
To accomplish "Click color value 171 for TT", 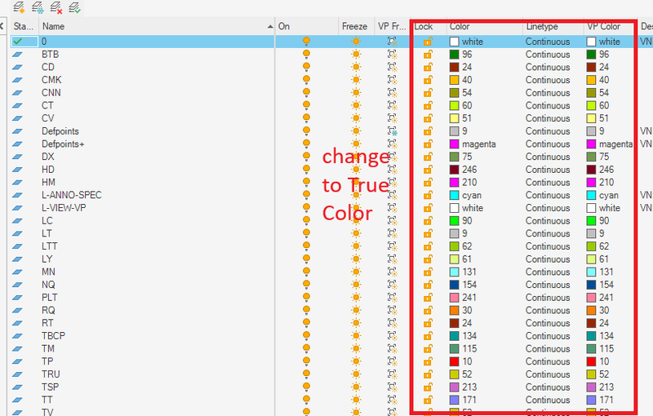I will pos(469,400).
